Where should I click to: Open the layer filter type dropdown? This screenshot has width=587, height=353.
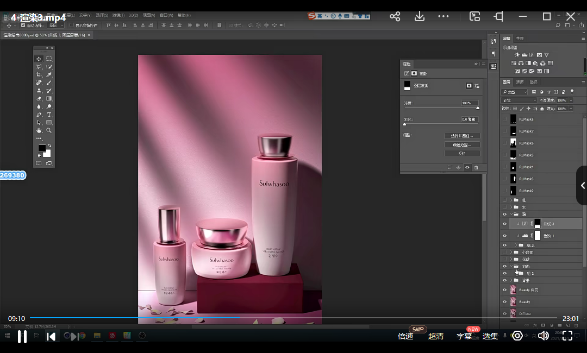coord(514,92)
